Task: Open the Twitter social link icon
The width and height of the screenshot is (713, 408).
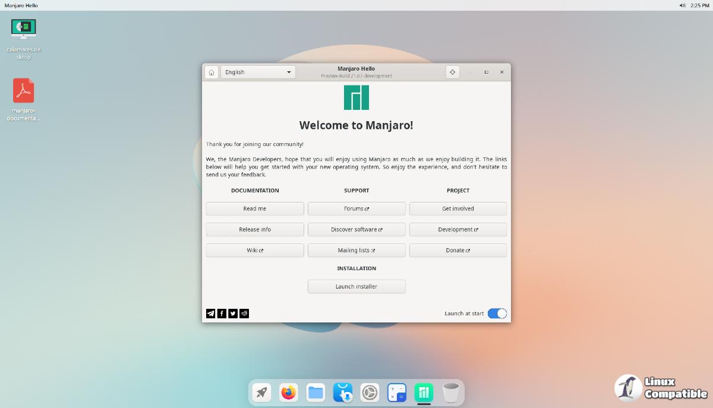Action: click(x=233, y=314)
